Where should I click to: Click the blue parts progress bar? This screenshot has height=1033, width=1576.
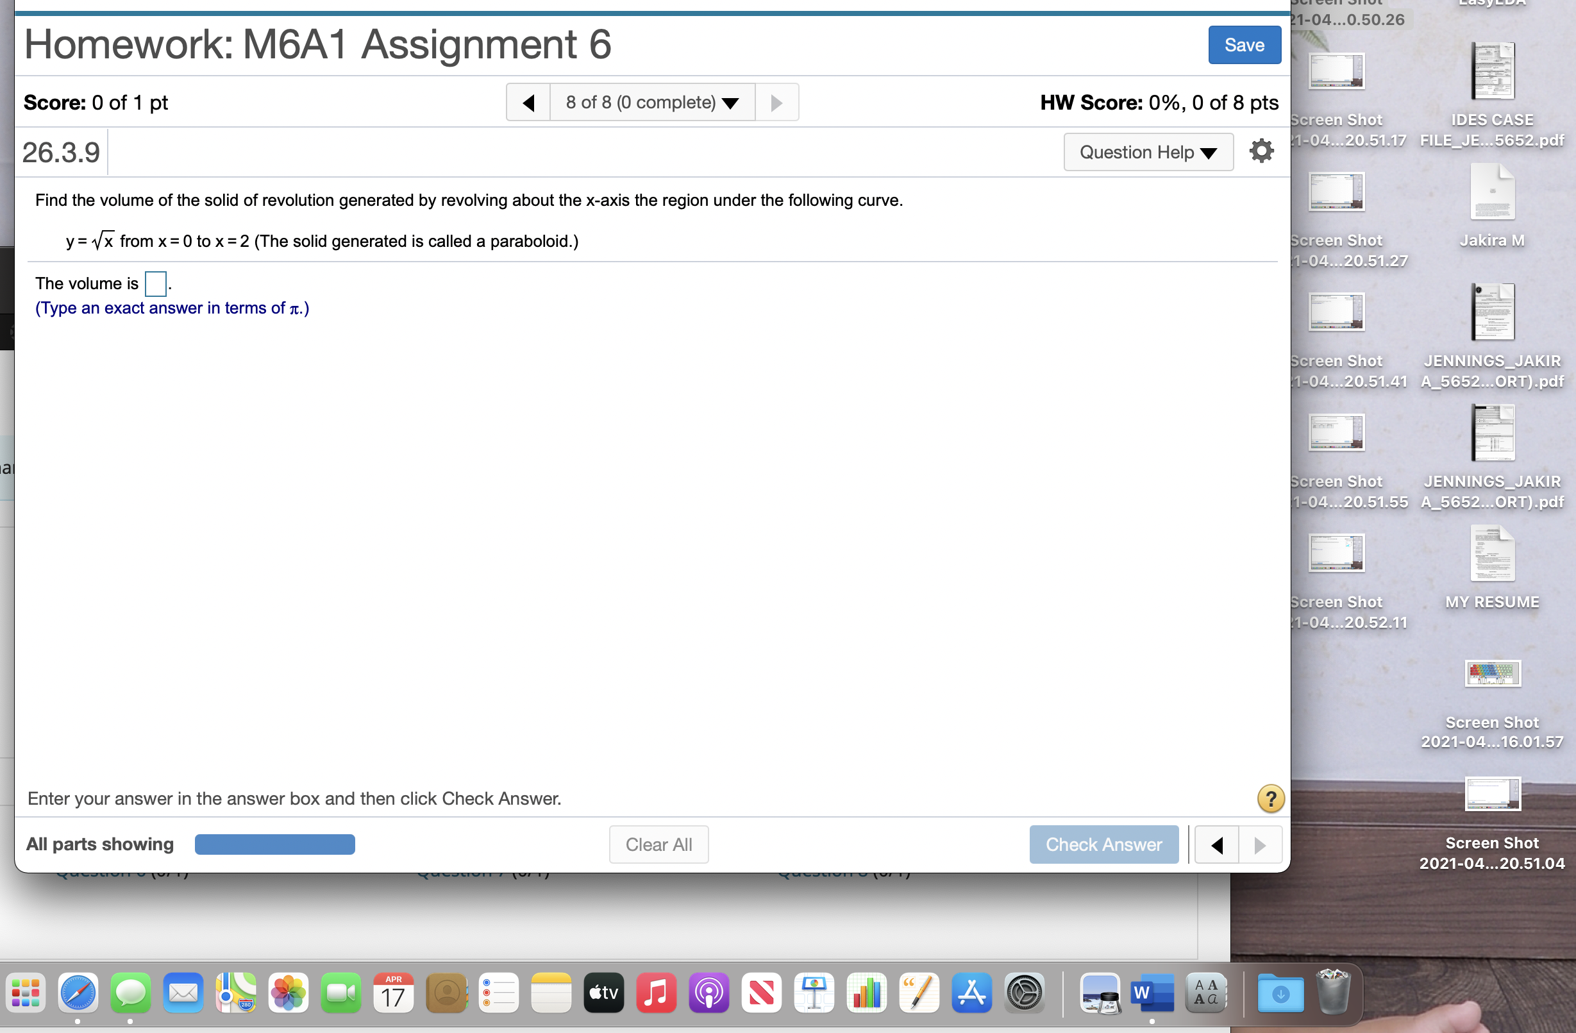tap(275, 845)
